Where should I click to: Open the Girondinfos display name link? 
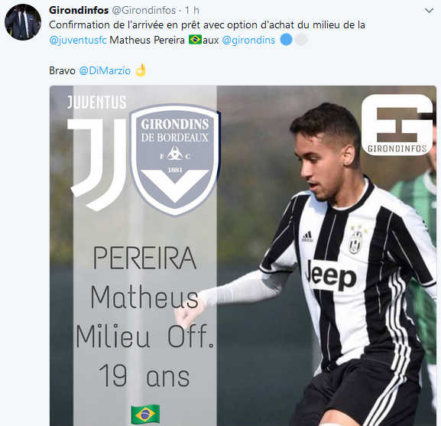click(79, 11)
